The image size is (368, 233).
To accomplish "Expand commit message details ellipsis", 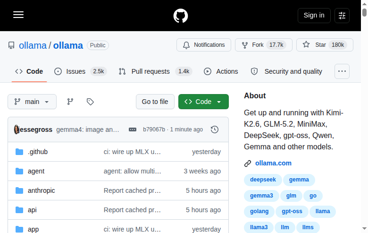I will 133,129.
